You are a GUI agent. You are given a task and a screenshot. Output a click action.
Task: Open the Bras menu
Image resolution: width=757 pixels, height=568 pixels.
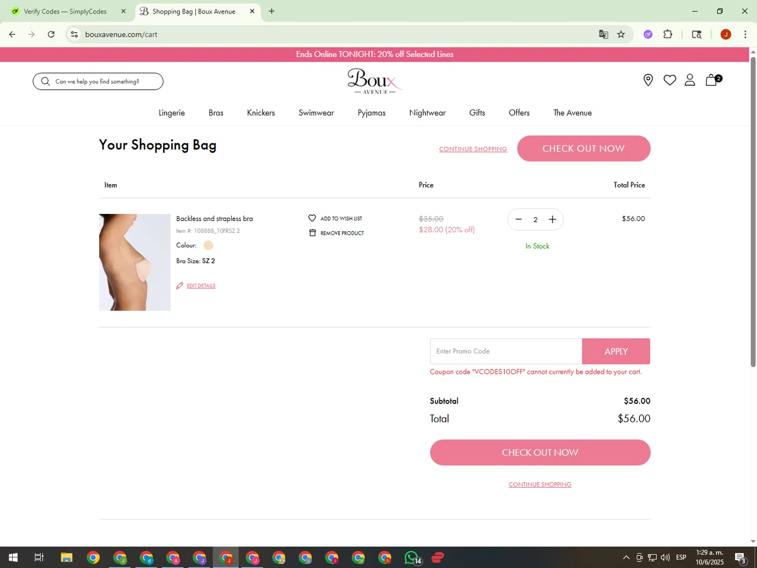pos(216,113)
